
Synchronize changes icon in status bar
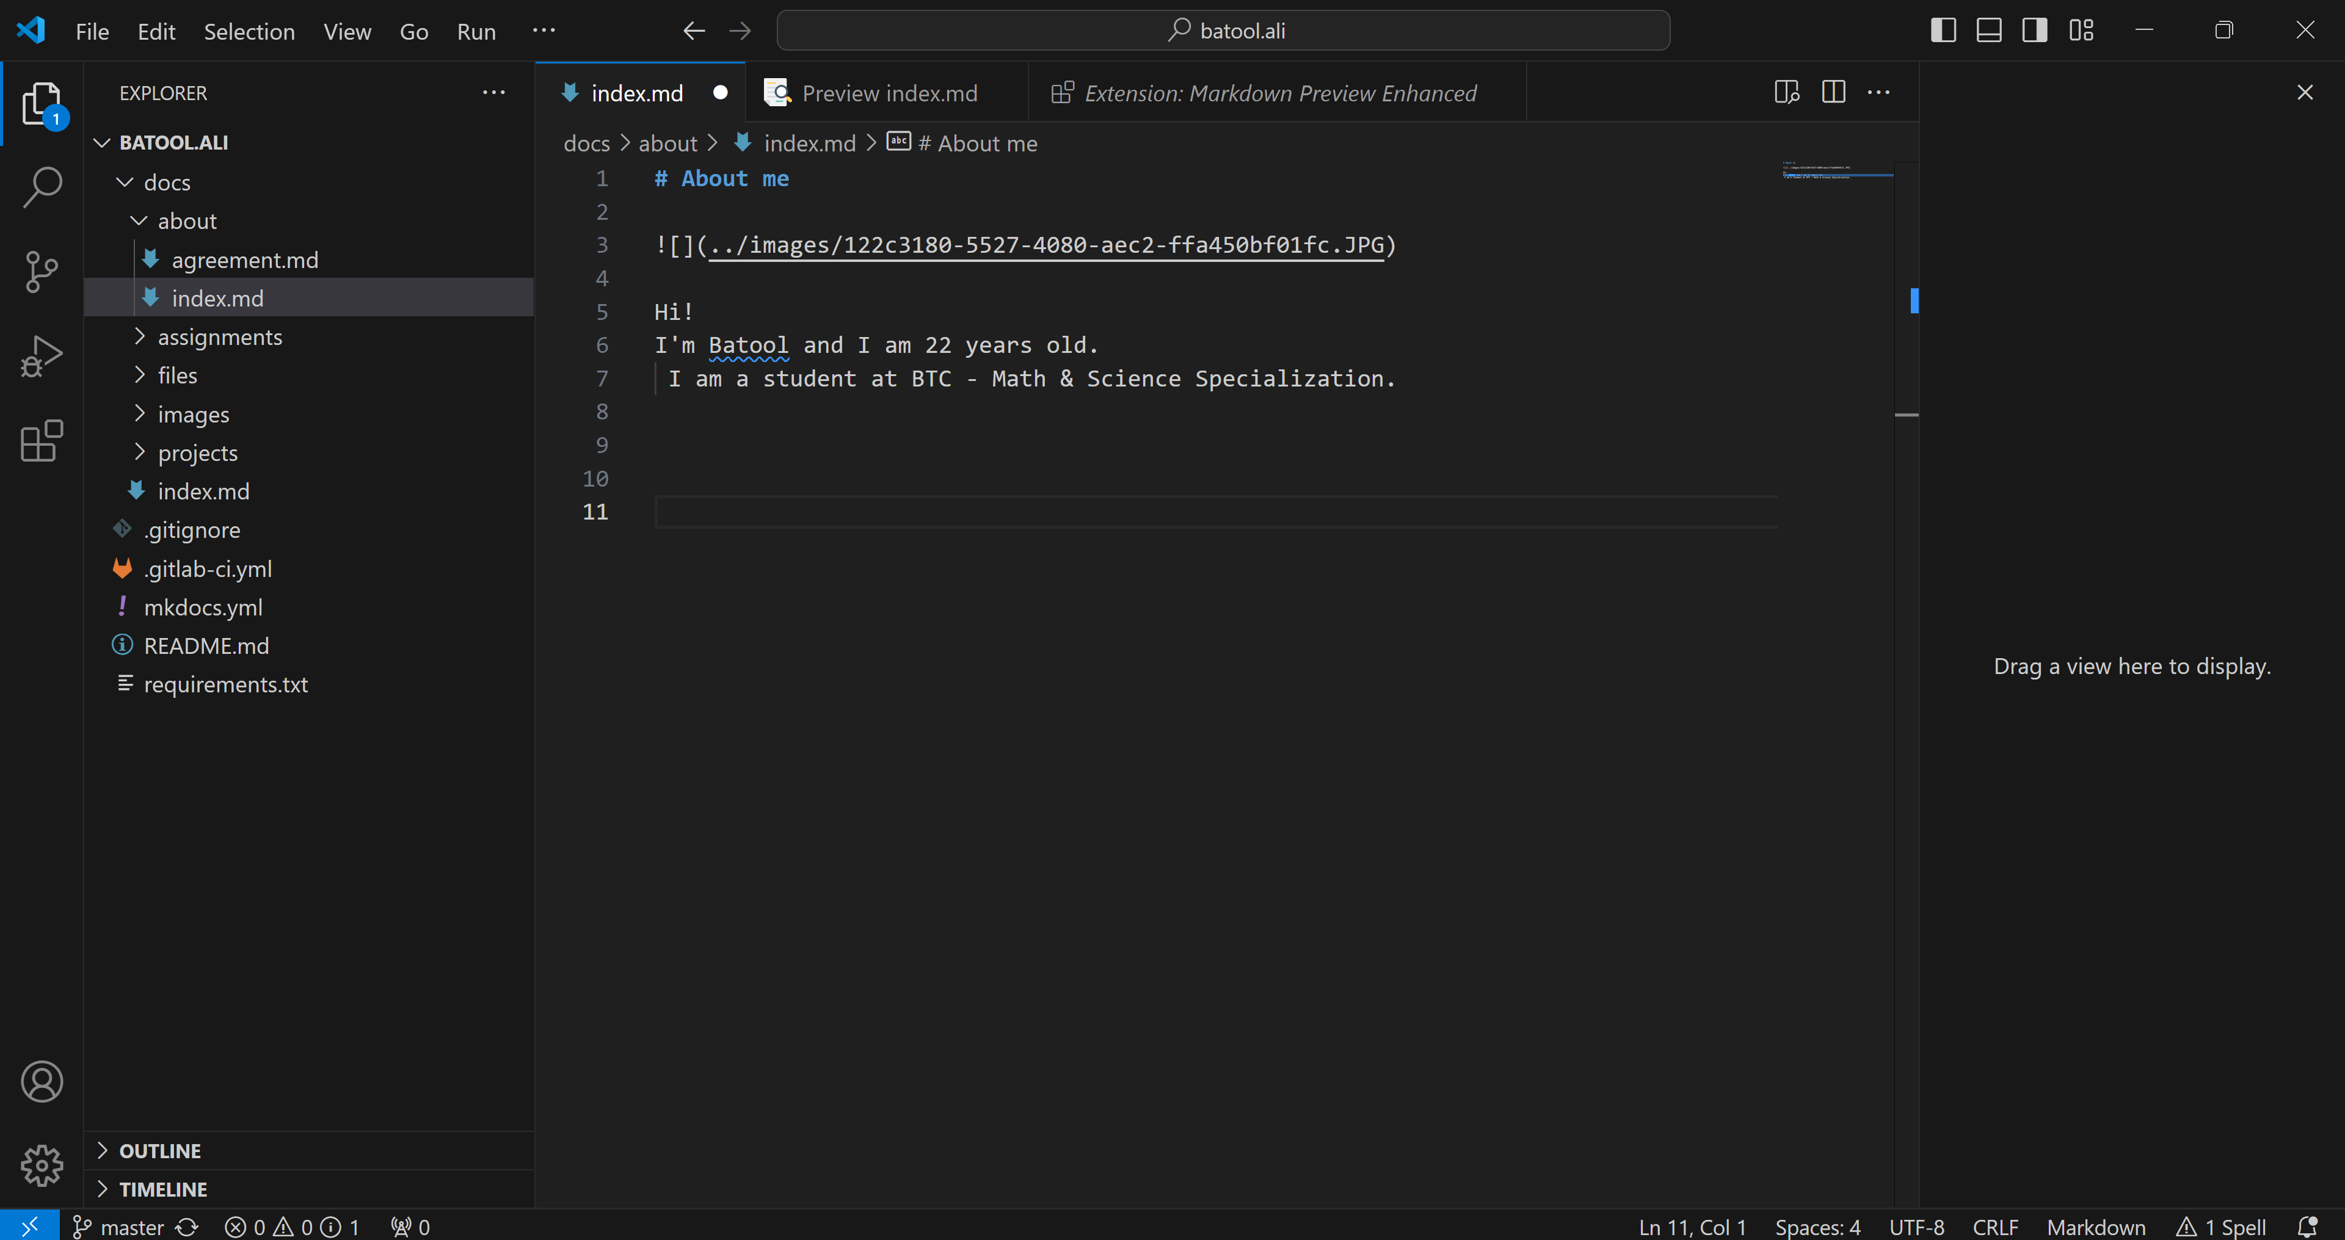coord(187,1227)
